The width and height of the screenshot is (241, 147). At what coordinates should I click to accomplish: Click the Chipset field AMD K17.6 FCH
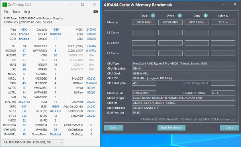click(x=184, y=103)
